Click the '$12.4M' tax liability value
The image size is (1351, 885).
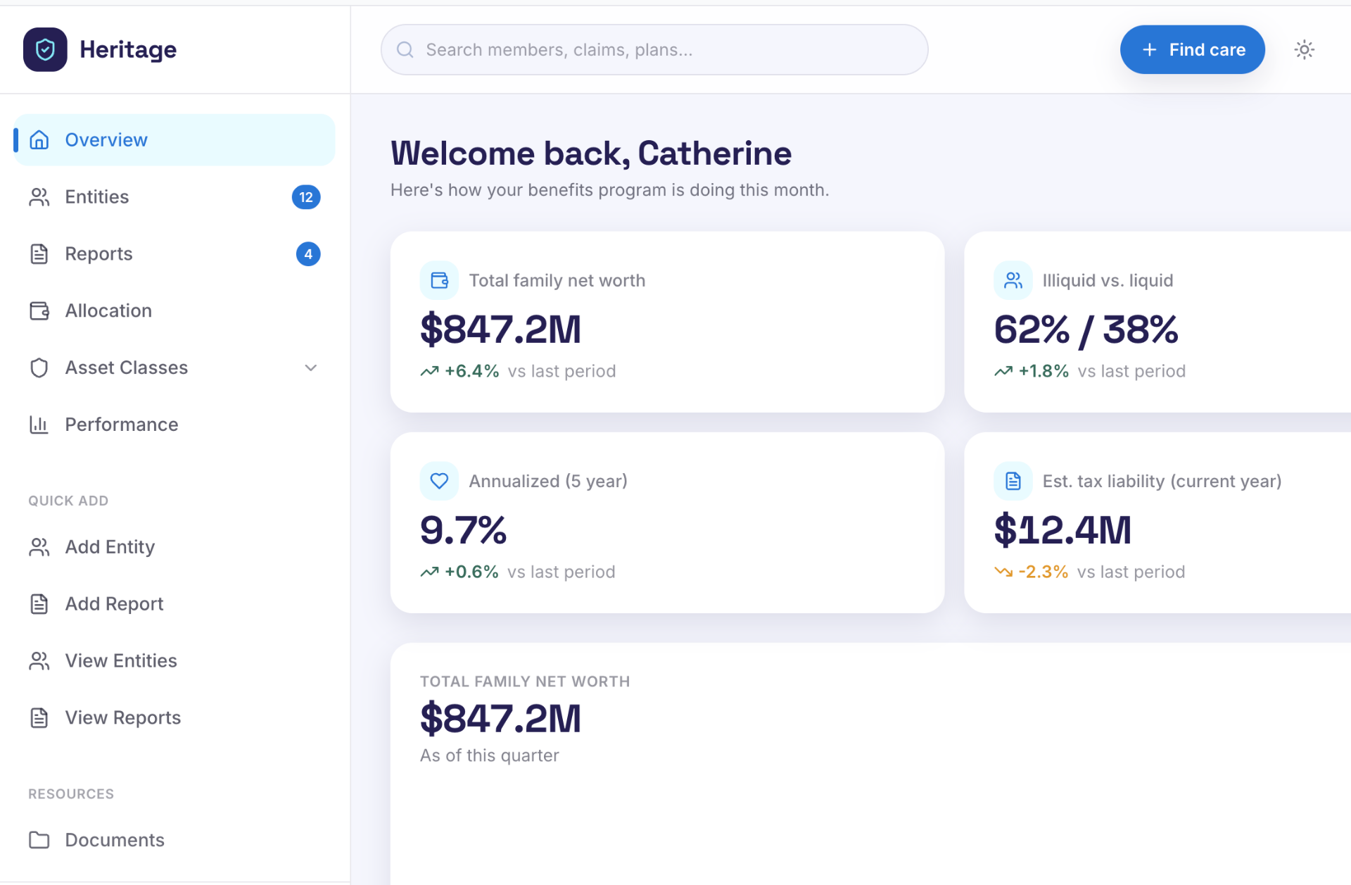(x=1063, y=531)
